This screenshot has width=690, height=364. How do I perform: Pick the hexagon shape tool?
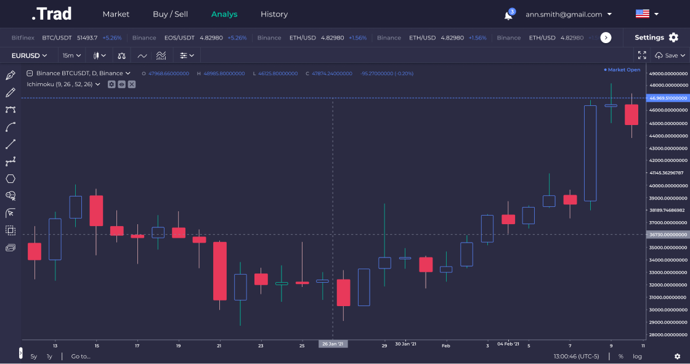pos(10,179)
